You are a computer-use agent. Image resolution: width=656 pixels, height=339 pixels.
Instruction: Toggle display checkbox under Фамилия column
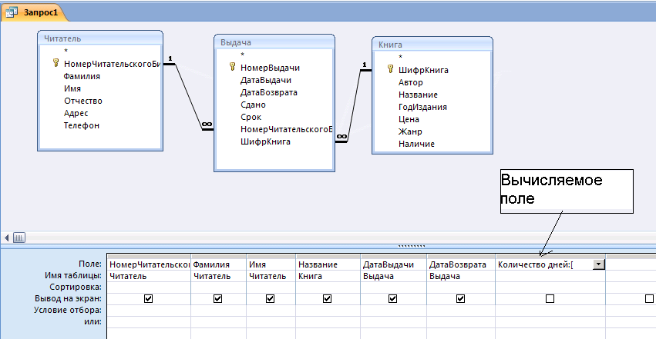pos(217,298)
